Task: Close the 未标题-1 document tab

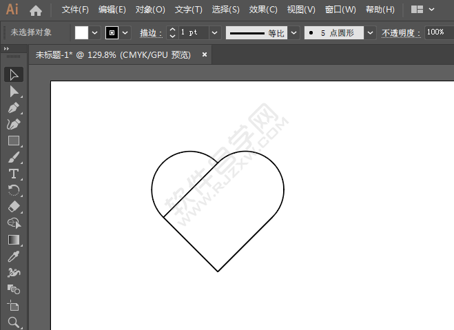Action: [x=205, y=54]
